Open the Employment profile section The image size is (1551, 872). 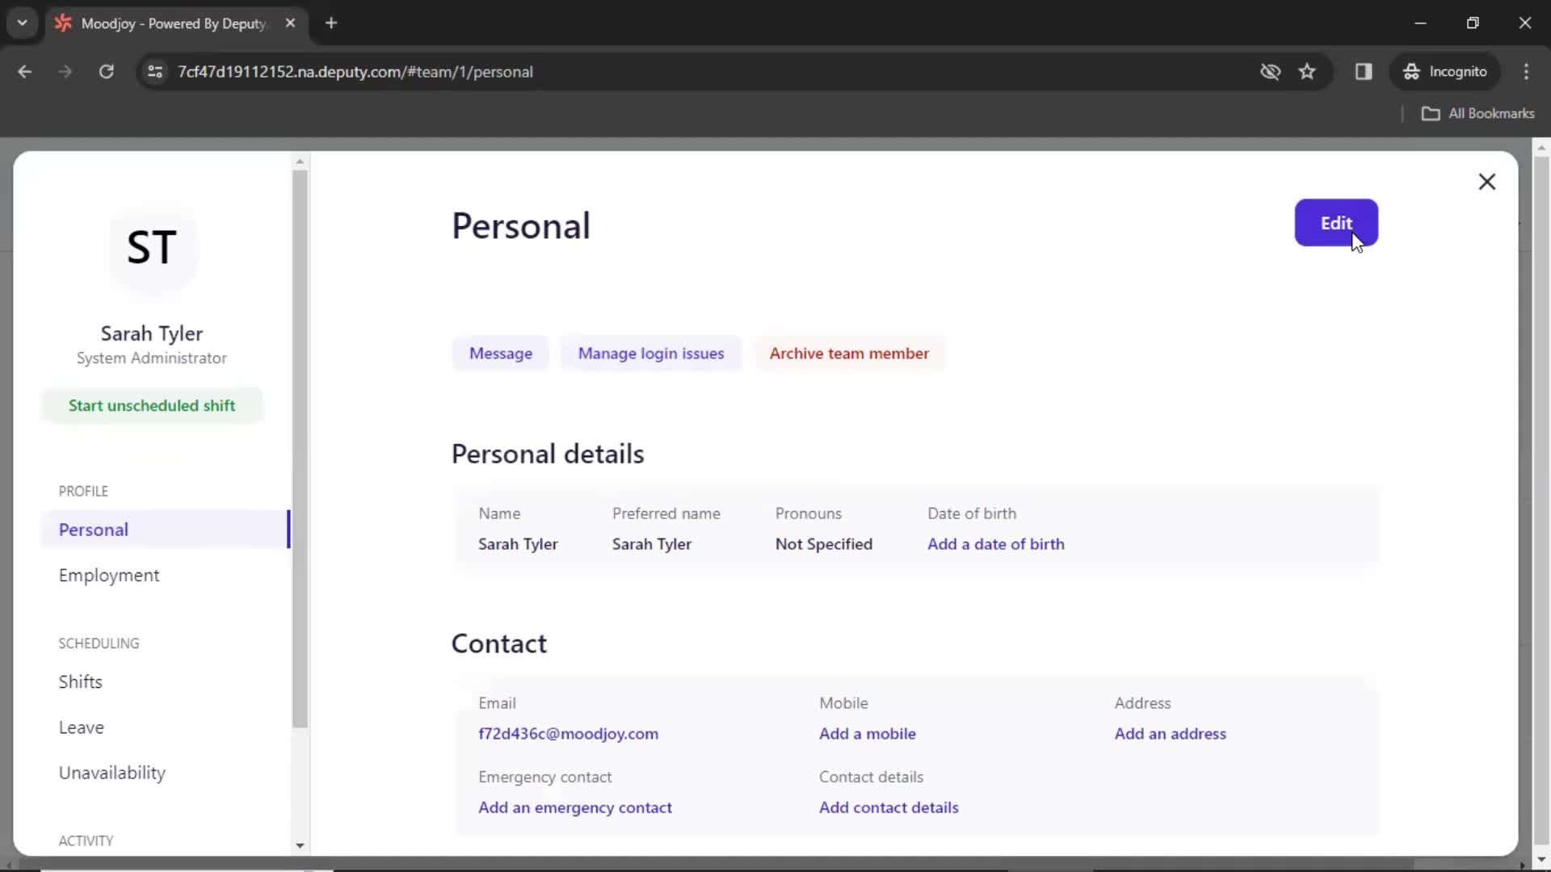(109, 575)
